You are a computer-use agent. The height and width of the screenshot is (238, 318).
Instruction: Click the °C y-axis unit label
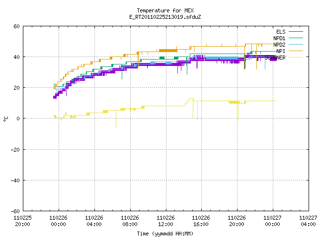point(5,119)
